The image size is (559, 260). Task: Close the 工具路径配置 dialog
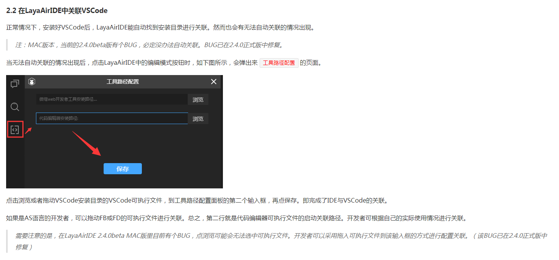[x=214, y=82]
